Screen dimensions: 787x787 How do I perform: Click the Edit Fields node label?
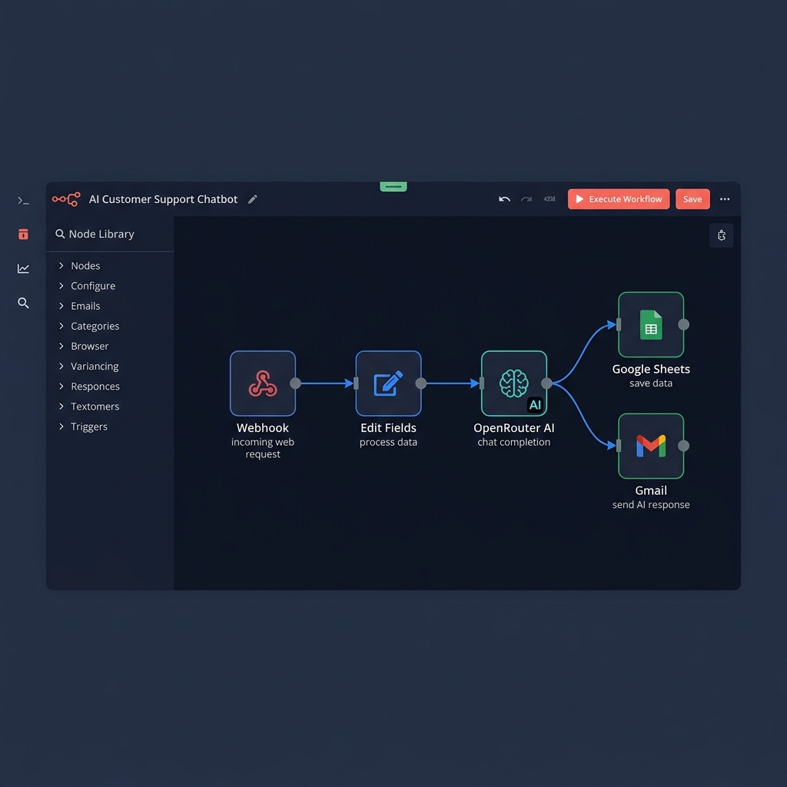coord(388,428)
